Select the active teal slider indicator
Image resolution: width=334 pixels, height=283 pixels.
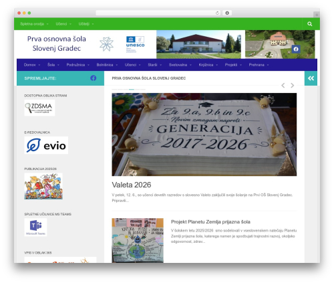[x=132, y=90]
